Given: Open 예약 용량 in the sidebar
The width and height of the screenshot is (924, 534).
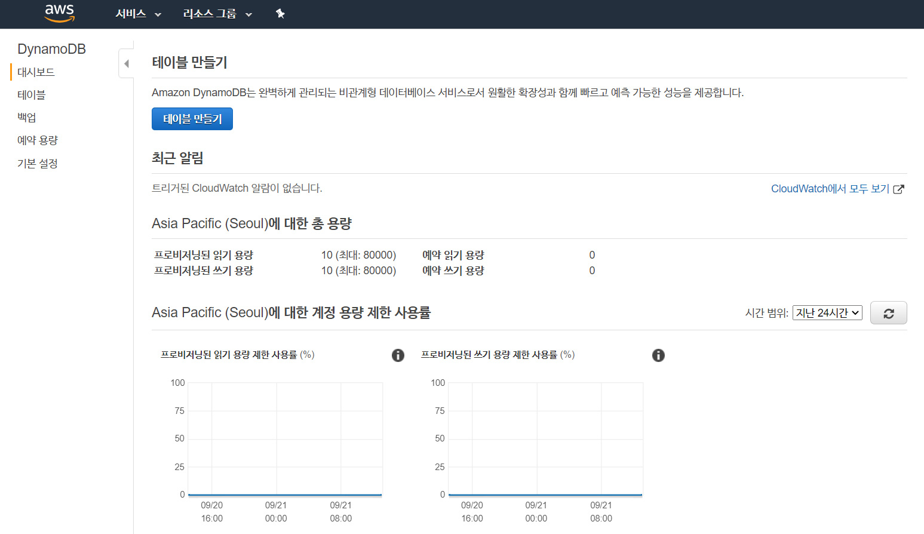Looking at the screenshot, I should coord(37,140).
